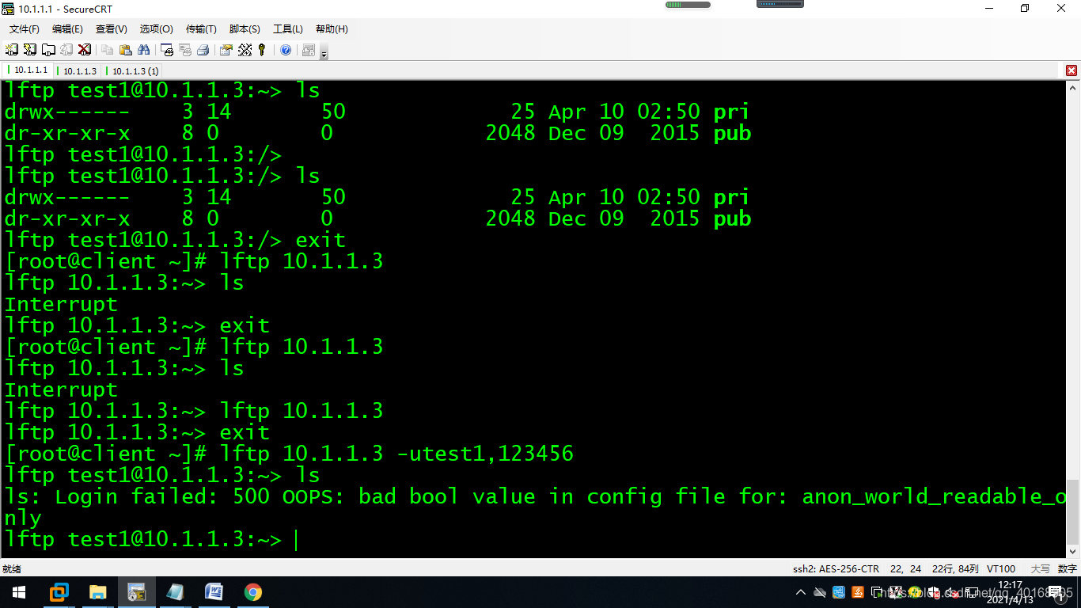Click the Paste clipboard icon
This screenshot has height=608, width=1081.
pyautogui.click(x=126, y=50)
